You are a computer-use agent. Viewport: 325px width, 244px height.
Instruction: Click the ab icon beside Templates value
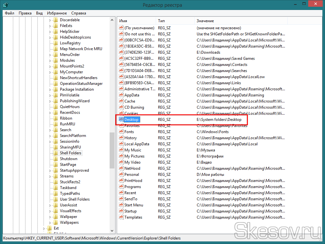tap(121, 217)
